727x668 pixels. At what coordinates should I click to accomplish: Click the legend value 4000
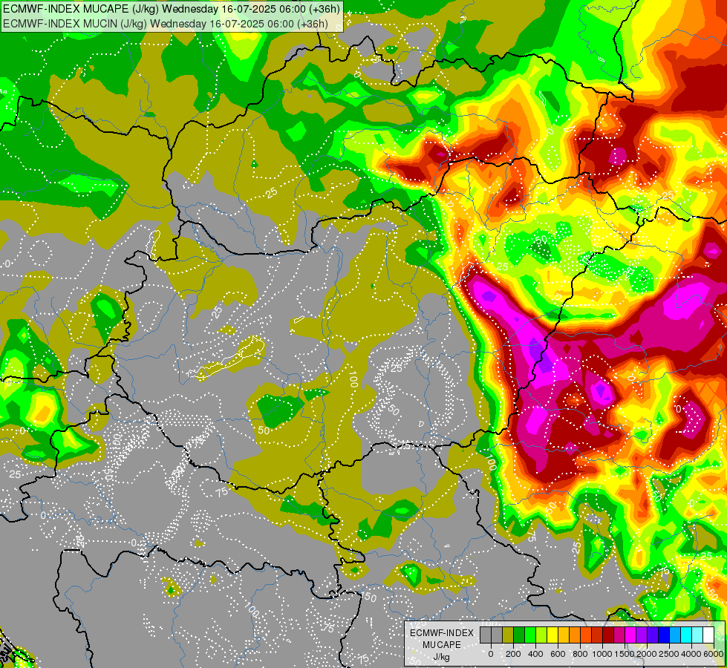click(x=691, y=654)
